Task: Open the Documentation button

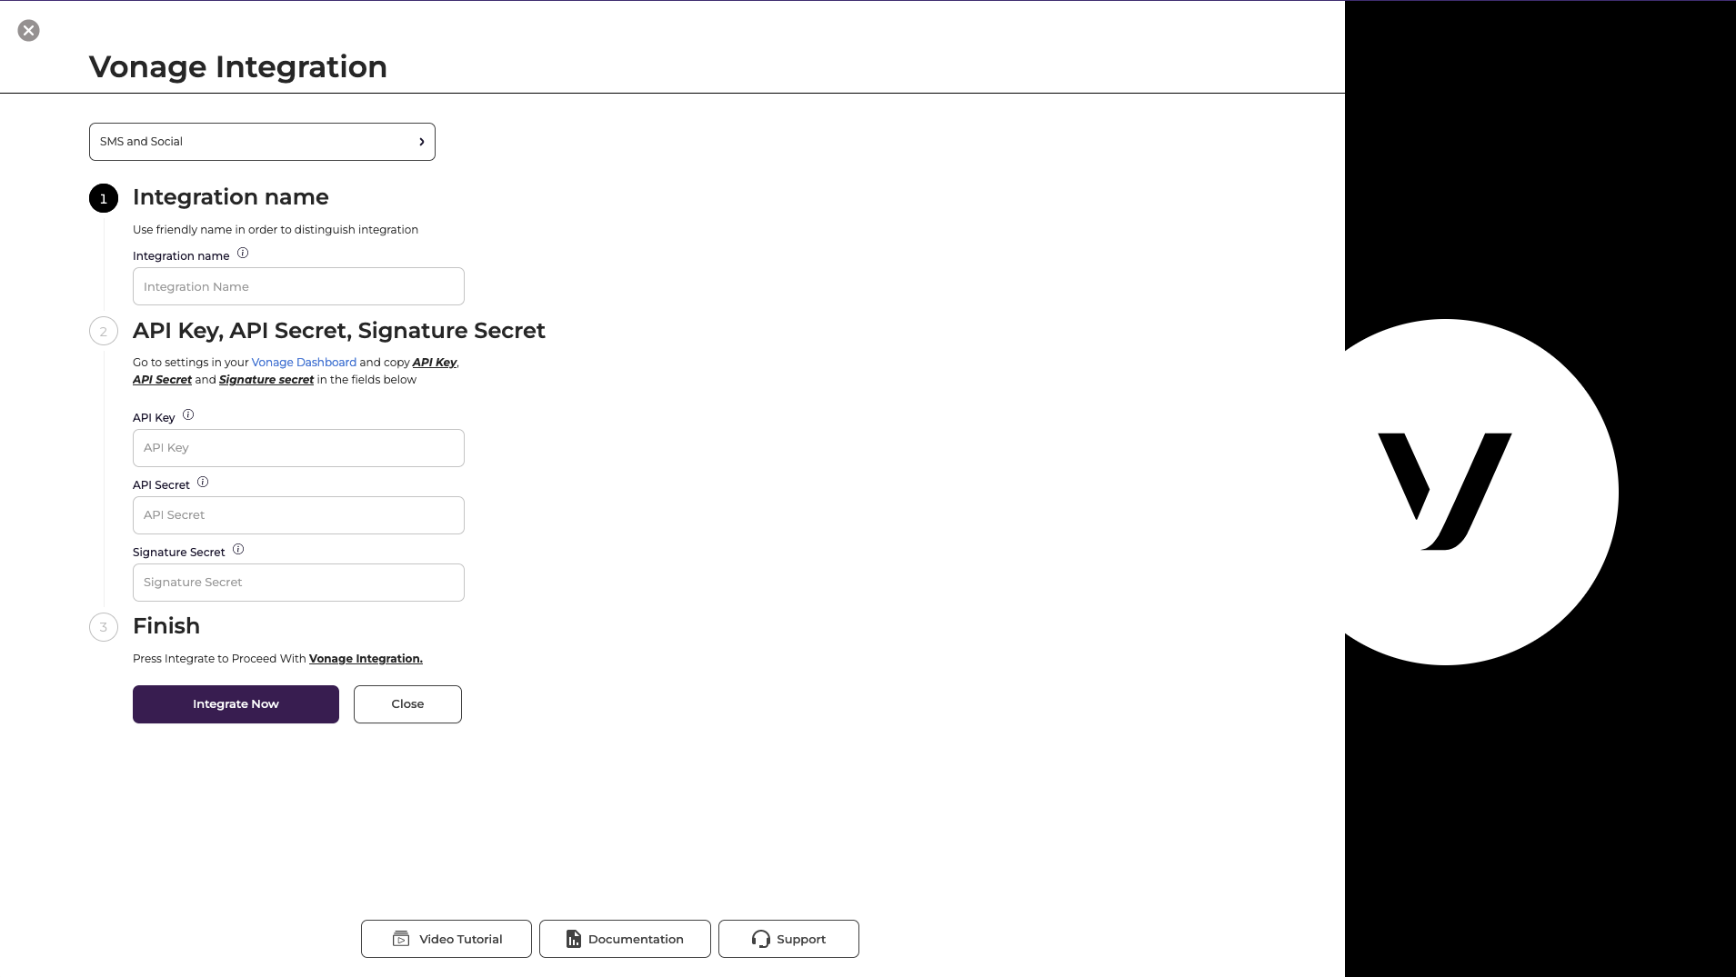Action: pos(625,939)
